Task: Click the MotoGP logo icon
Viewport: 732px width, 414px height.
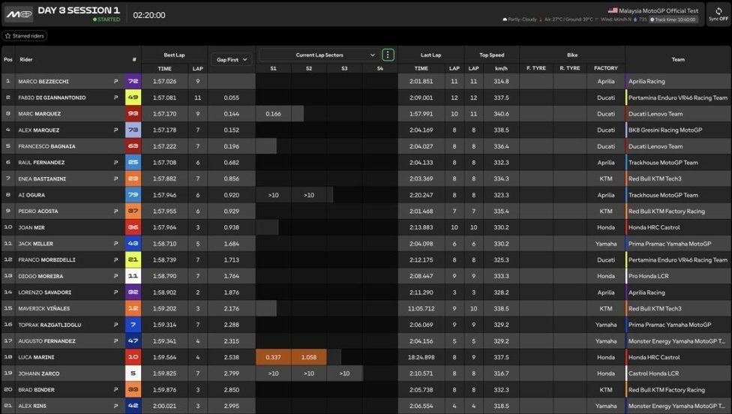Action: (19, 14)
